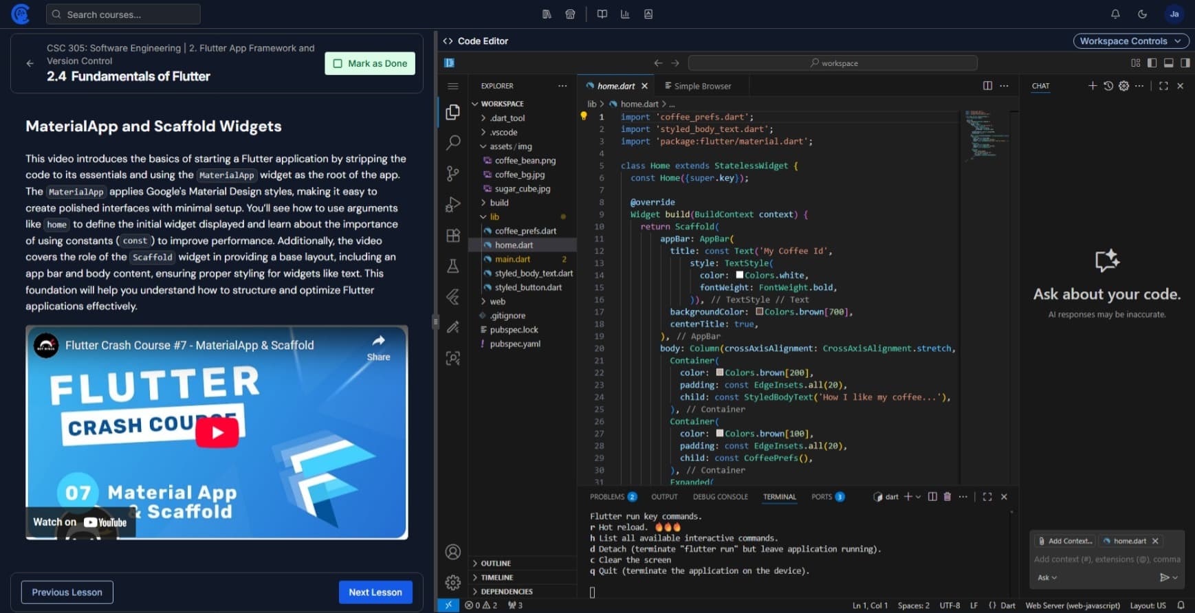The height and width of the screenshot is (613, 1195).
Task: Switch to the OUTPUT panel tab
Action: tap(664, 496)
